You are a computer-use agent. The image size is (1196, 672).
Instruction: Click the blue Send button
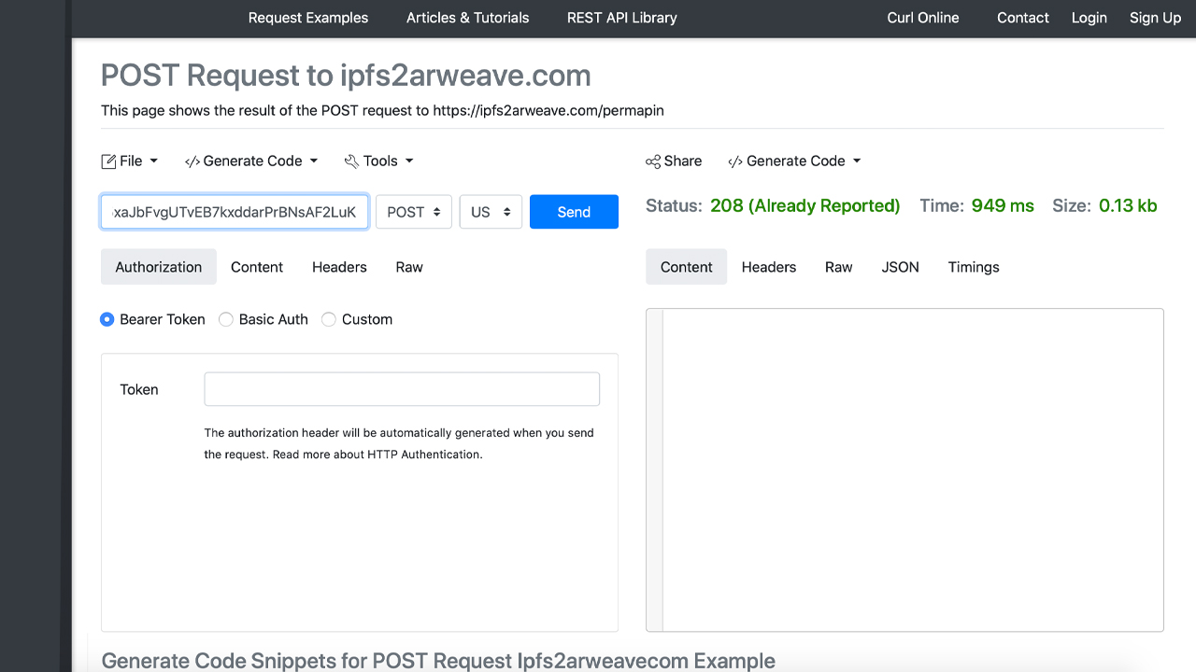pos(574,212)
